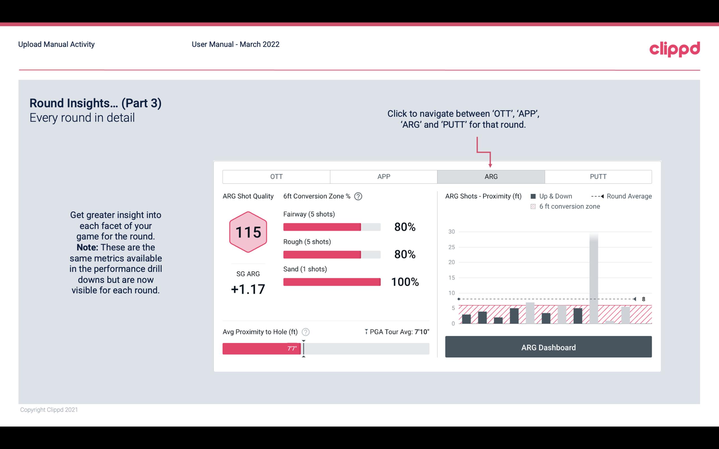Image resolution: width=719 pixels, height=449 pixels.
Task: Click the help icon next to Avg Proximity
Action: (305, 331)
